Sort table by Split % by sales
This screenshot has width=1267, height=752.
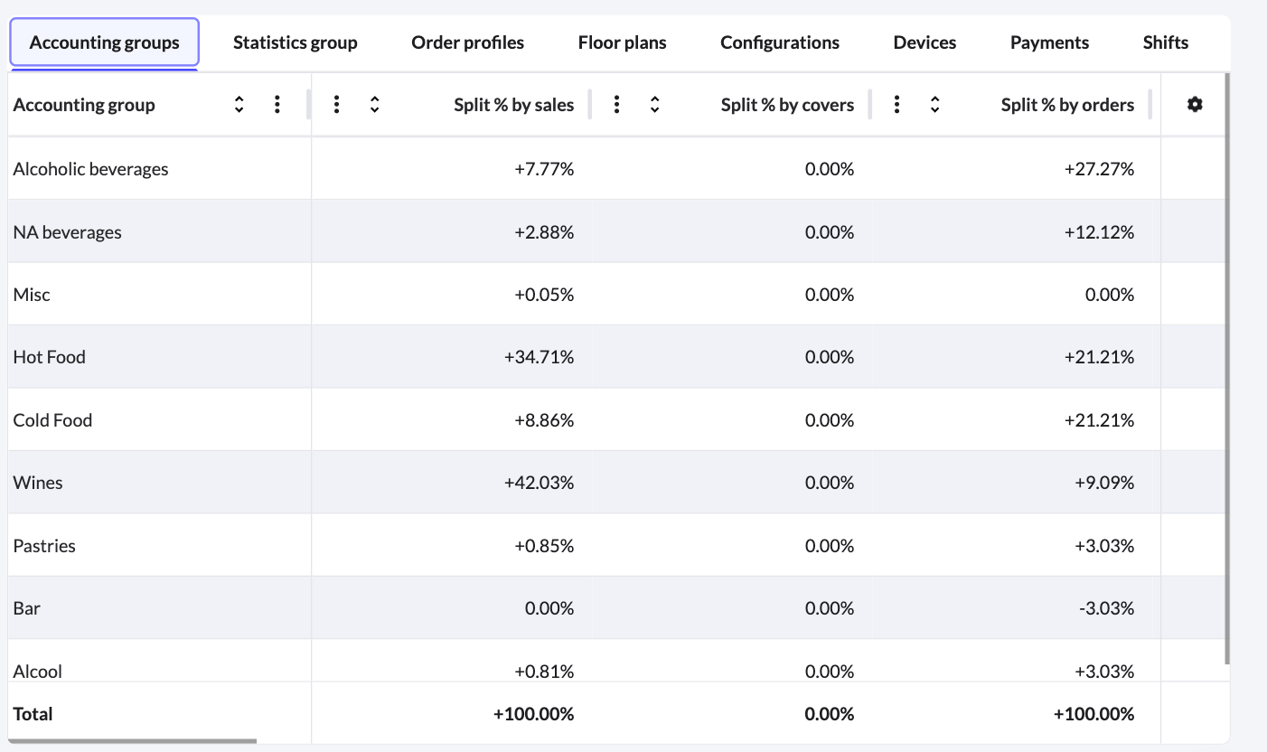[374, 105]
